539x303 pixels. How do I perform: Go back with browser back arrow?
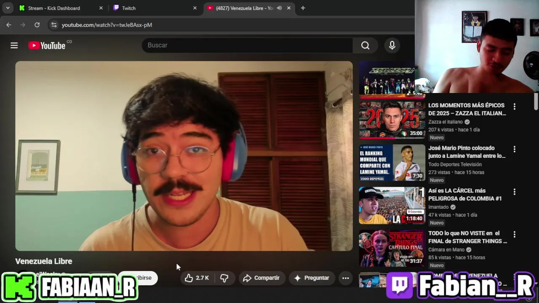9,25
